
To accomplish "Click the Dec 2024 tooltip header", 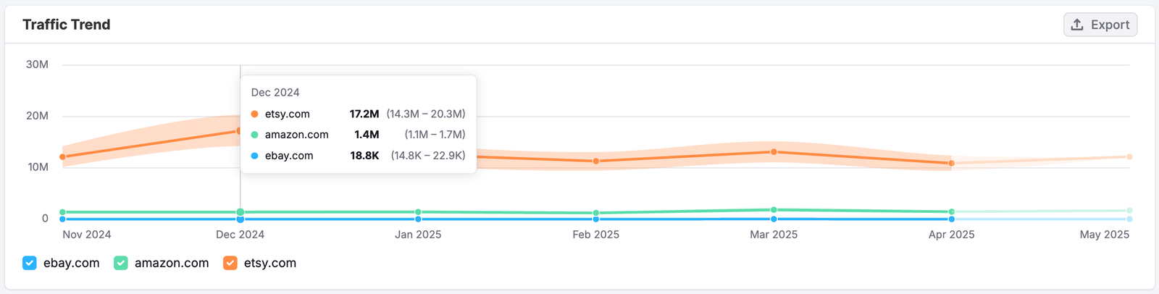I will pyautogui.click(x=275, y=93).
